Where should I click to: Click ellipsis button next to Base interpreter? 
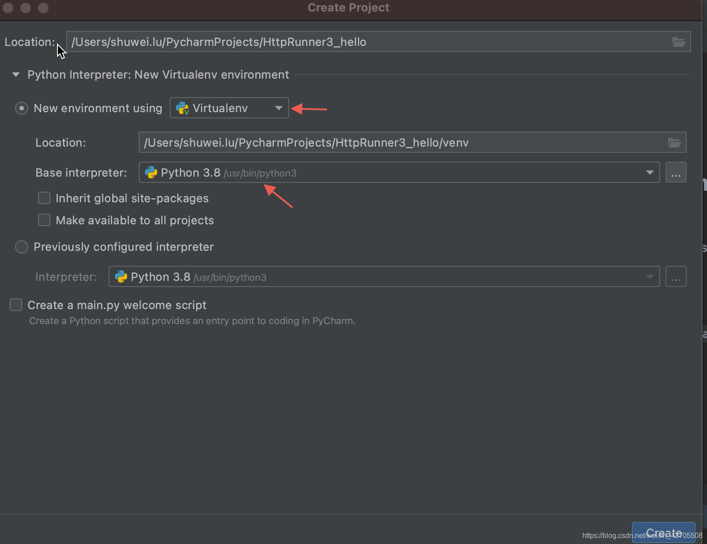pos(676,172)
